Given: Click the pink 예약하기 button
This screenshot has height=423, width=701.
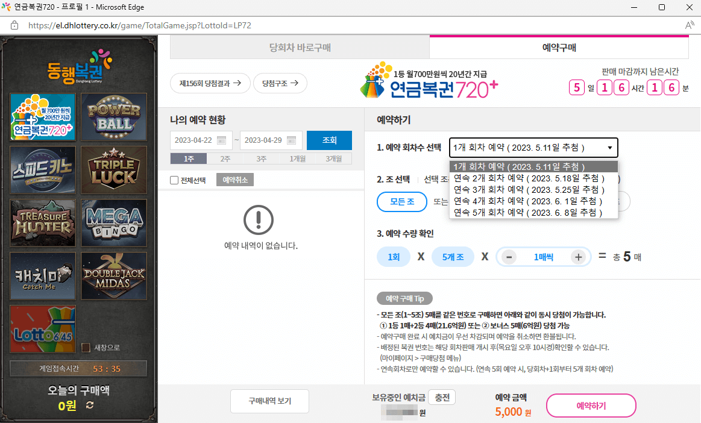Looking at the screenshot, I should tap(591, 406).
